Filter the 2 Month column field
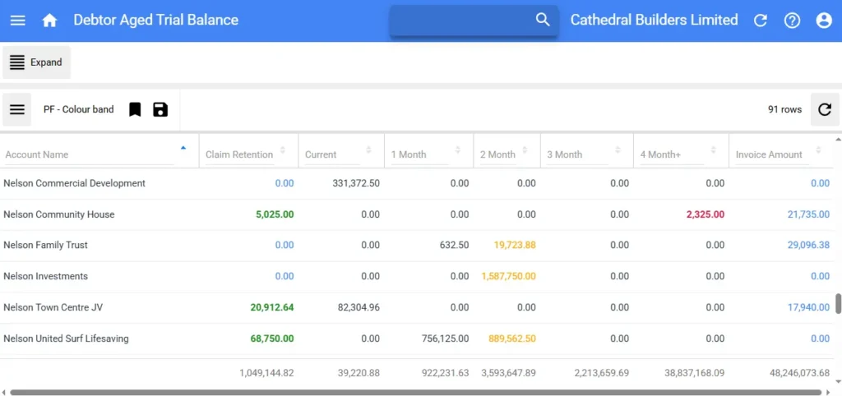842x396 pixels. coord(497,155)
